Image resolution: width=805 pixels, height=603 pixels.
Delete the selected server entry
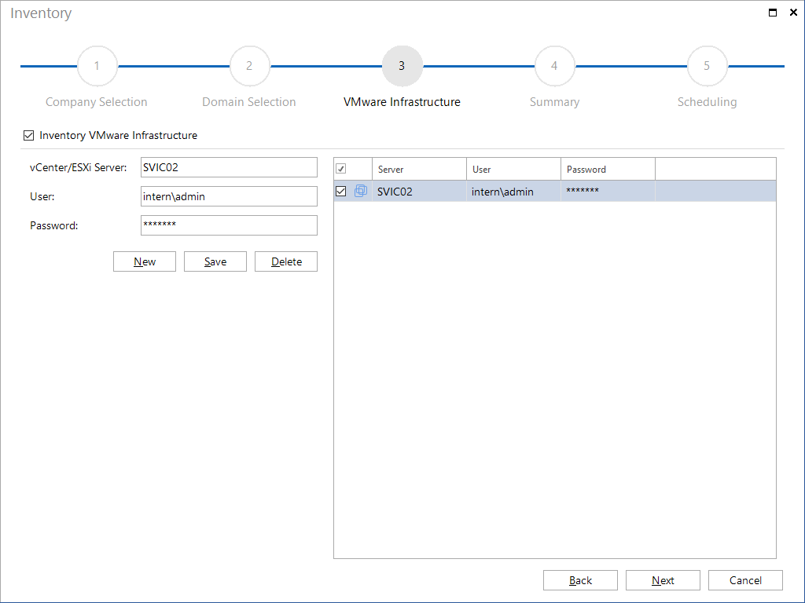pos(286,261)
